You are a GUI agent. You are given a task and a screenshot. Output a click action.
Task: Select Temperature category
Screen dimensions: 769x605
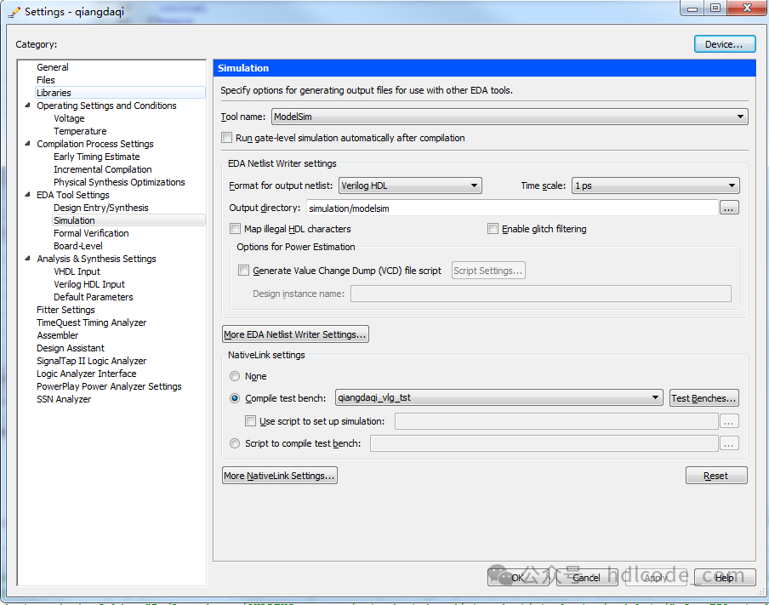[x=80, y=131]
